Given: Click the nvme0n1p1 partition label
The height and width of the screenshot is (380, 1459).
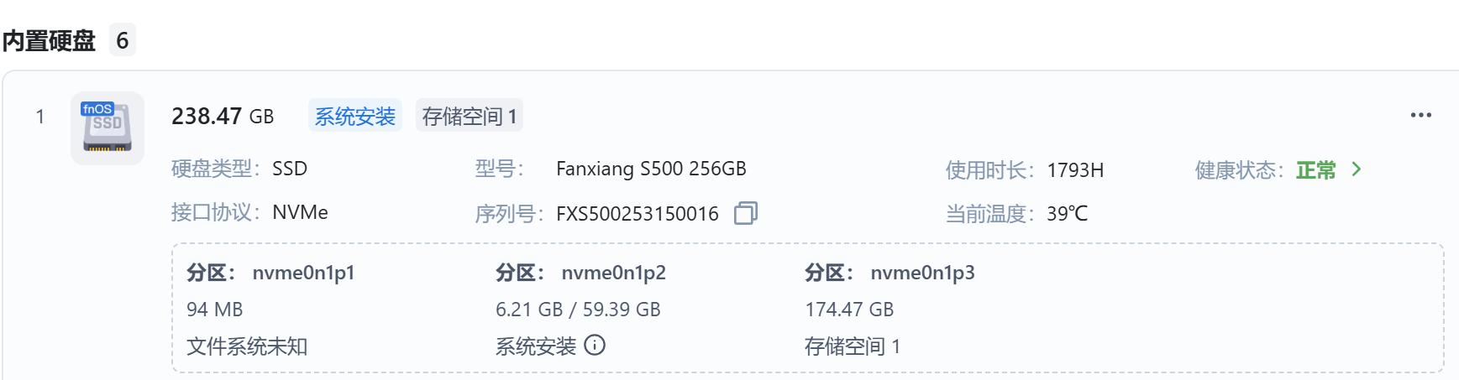Looking at the screenshot, I should 303,273.
